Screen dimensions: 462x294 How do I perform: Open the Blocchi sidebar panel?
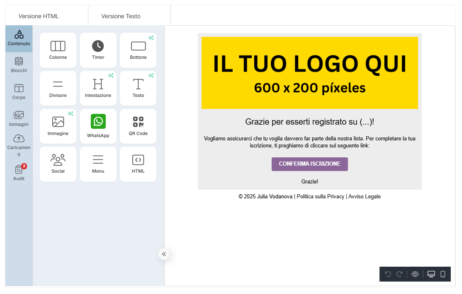pos(19,65)
